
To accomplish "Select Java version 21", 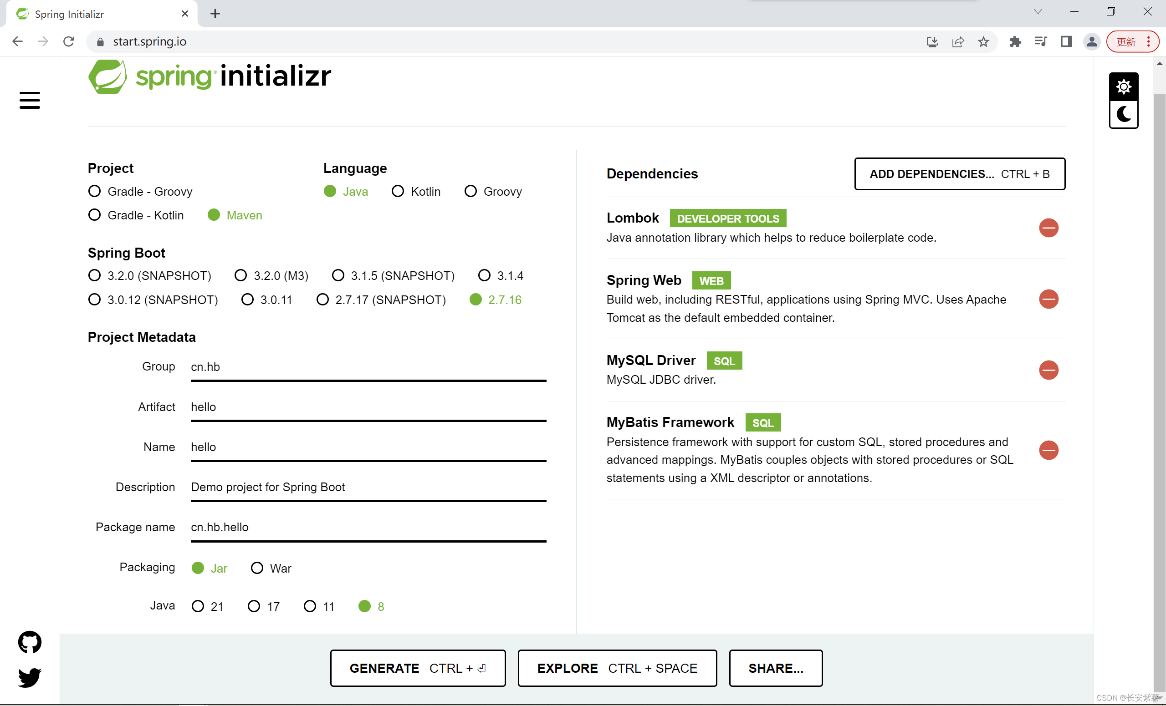I will tap(207, 606).
